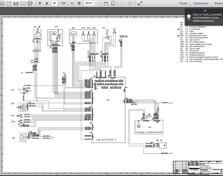
Task: Collapse the tip popup with chevron
Action: pos(205,11)
